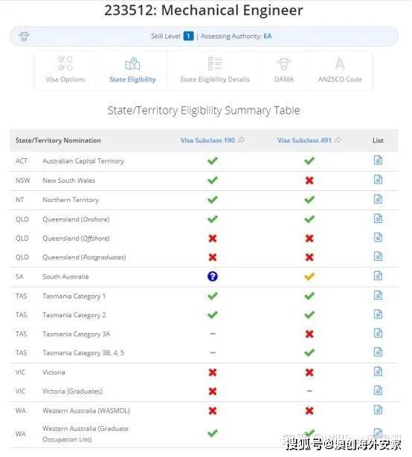Click the cow icon in the skill level bar

click(24, 36)
